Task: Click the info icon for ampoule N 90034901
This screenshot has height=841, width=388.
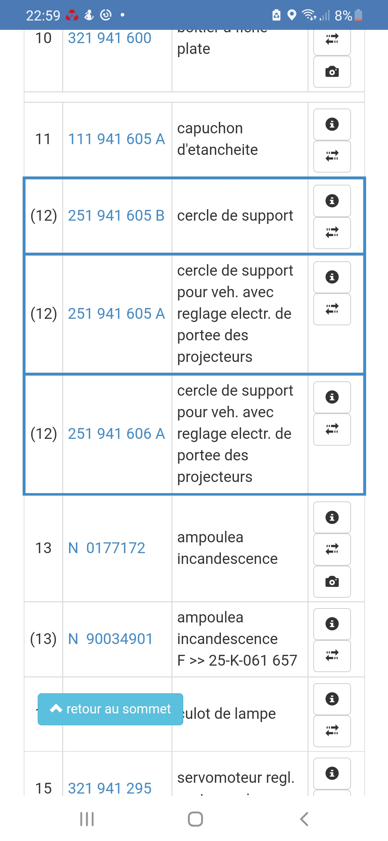Action: coord(332,624)
